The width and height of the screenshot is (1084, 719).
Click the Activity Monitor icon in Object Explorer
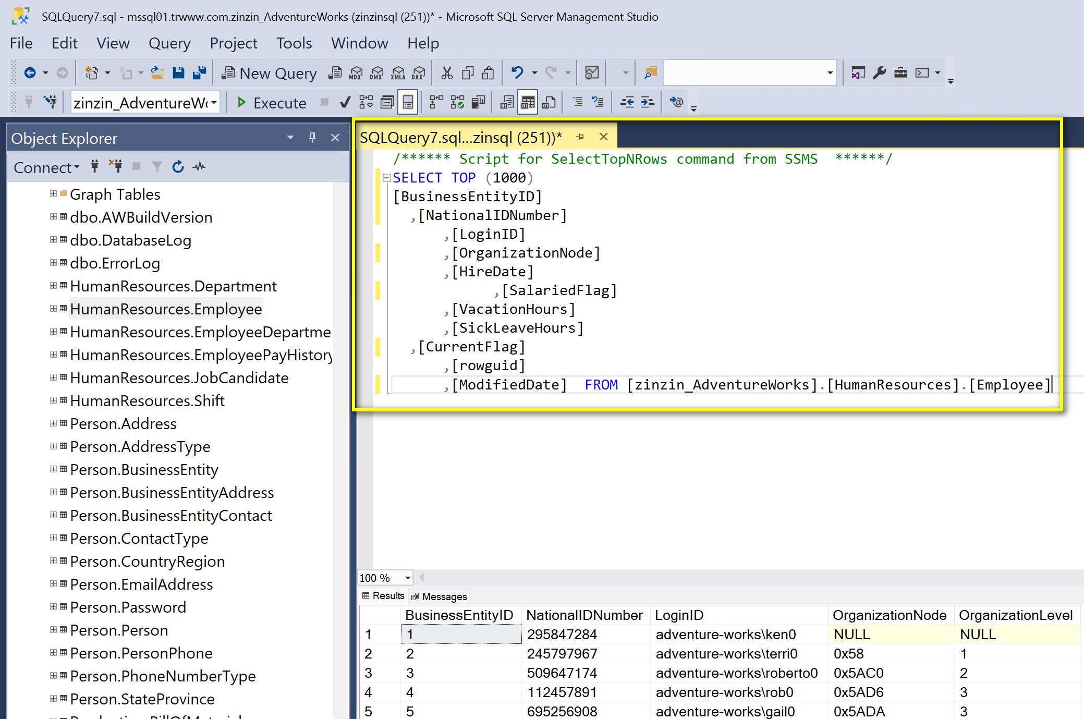click(x=199, y=167)
